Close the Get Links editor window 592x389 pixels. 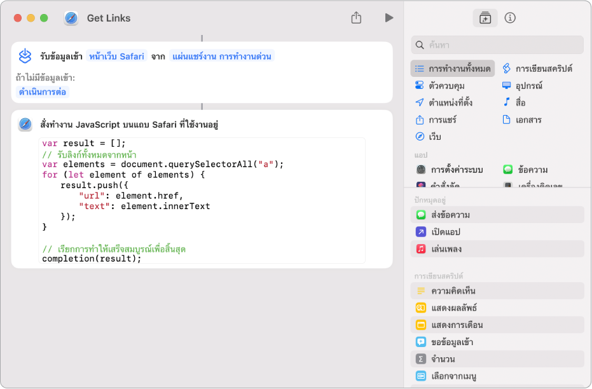(17, 18)
